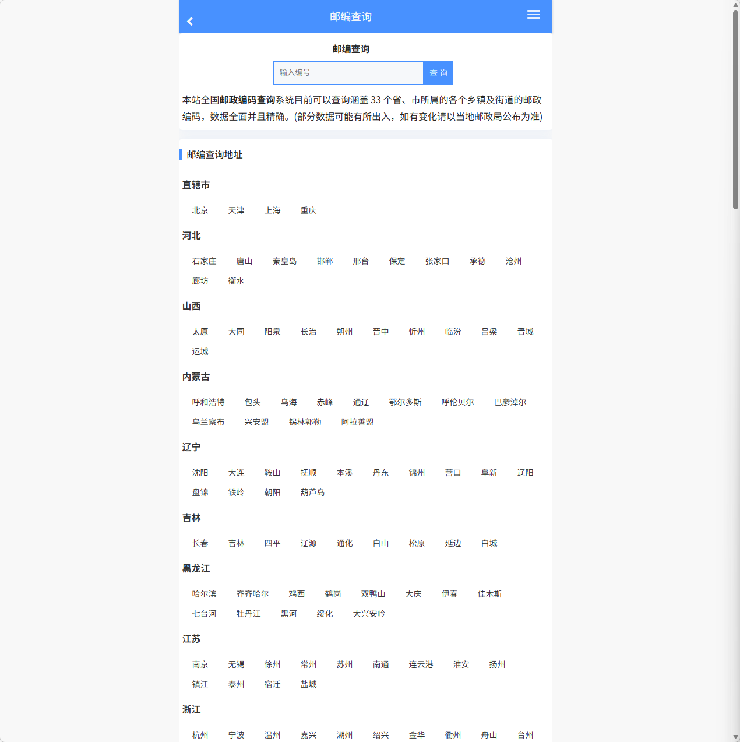Screen dimensions: 740x742
Task: Open the hamburger menu
Action: point(533,15)
